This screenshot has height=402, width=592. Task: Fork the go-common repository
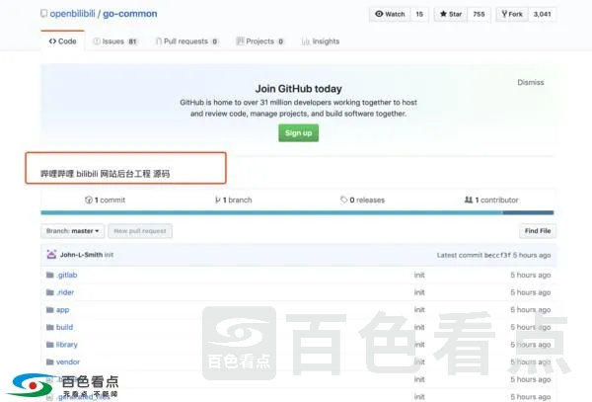[511, 14]
